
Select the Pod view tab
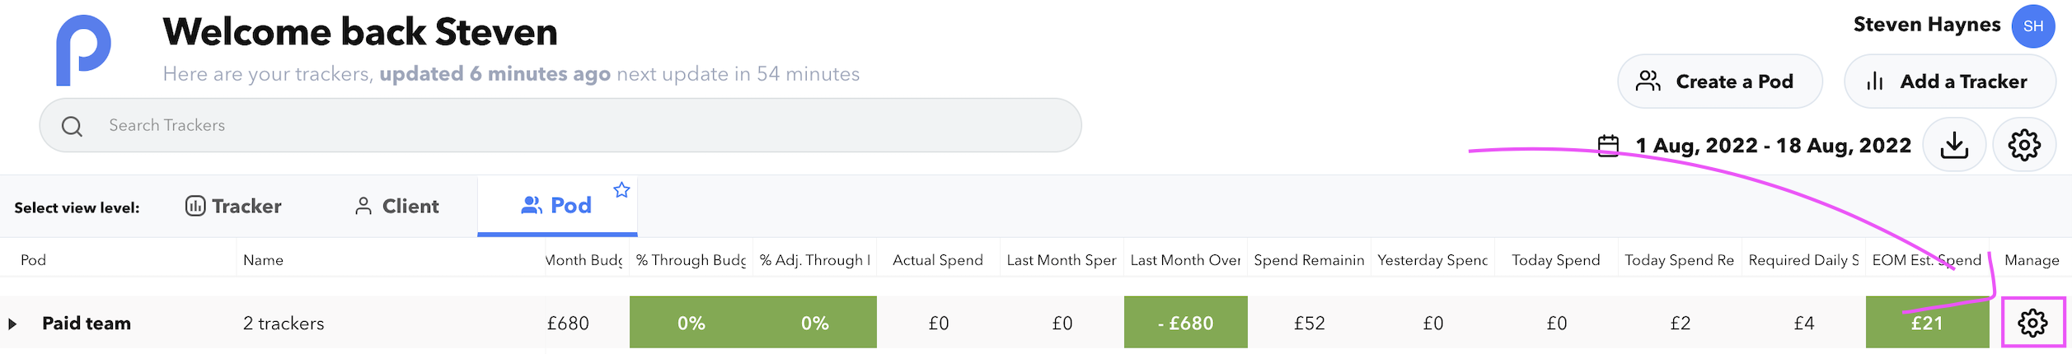pos(556,206)
